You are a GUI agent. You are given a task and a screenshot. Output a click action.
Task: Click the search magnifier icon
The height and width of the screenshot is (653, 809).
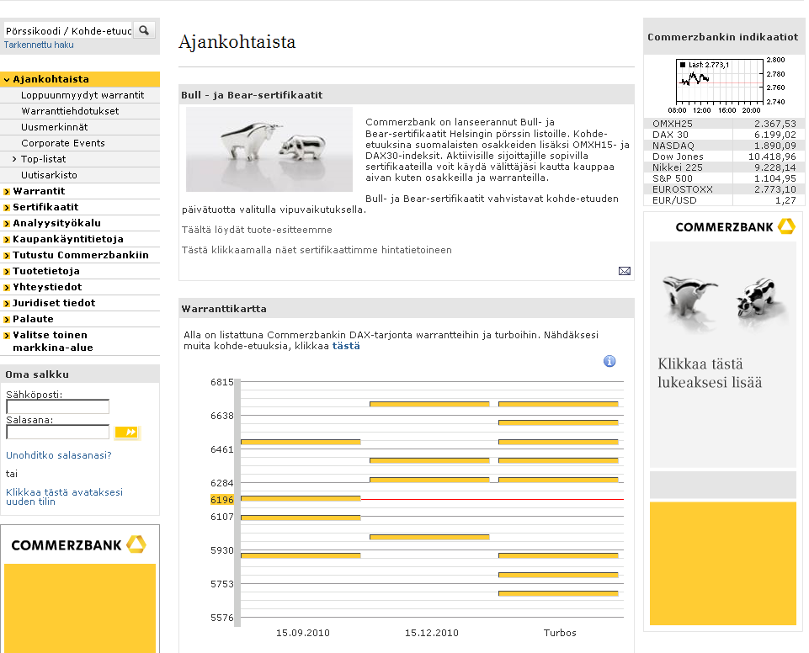[144, 30]
